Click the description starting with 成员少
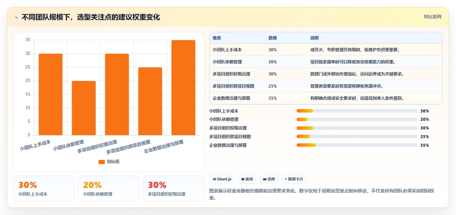The height and width of the screenshot is (215, 456). [355, 50]
